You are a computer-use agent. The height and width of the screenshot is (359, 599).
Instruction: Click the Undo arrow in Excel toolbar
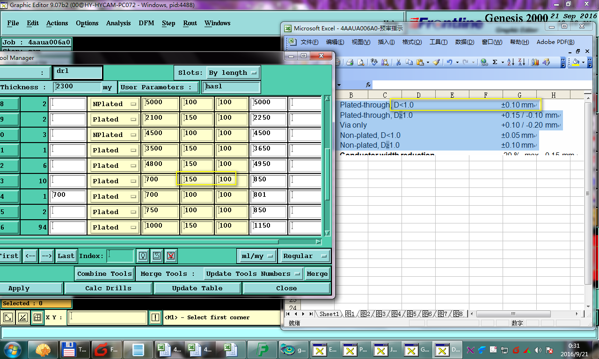(449, 62)
